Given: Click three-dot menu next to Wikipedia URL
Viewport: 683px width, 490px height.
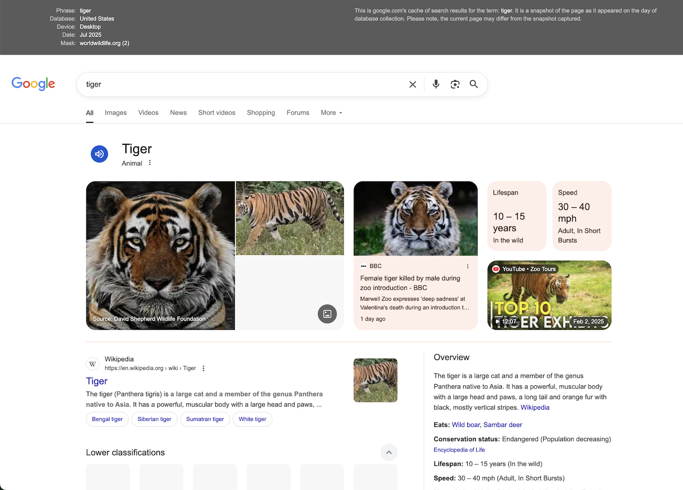Looking at the screenshot, I should click(x=203, y=369).
